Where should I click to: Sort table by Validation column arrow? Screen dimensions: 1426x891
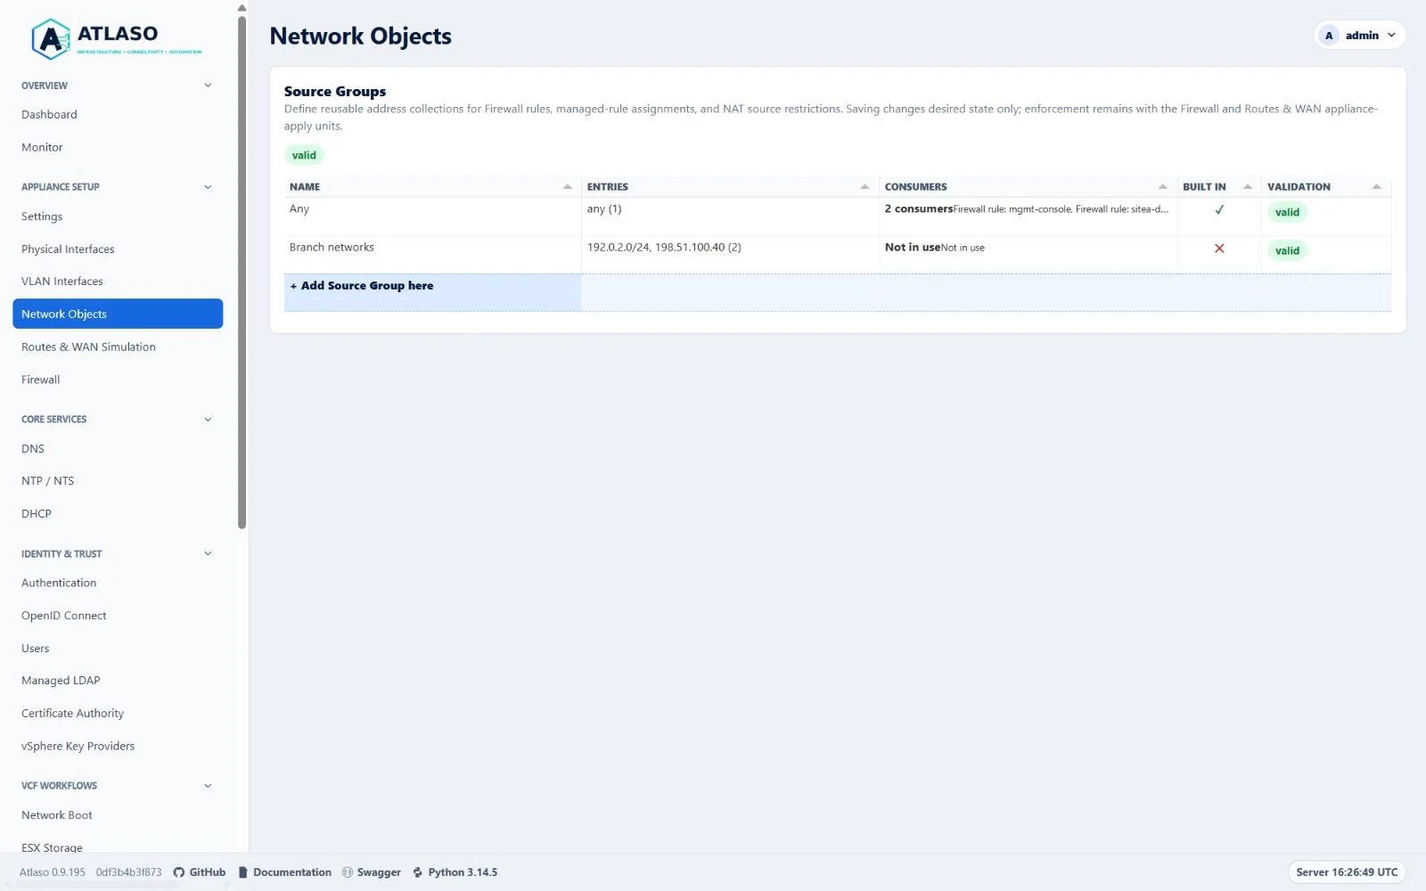point(1377,187)
